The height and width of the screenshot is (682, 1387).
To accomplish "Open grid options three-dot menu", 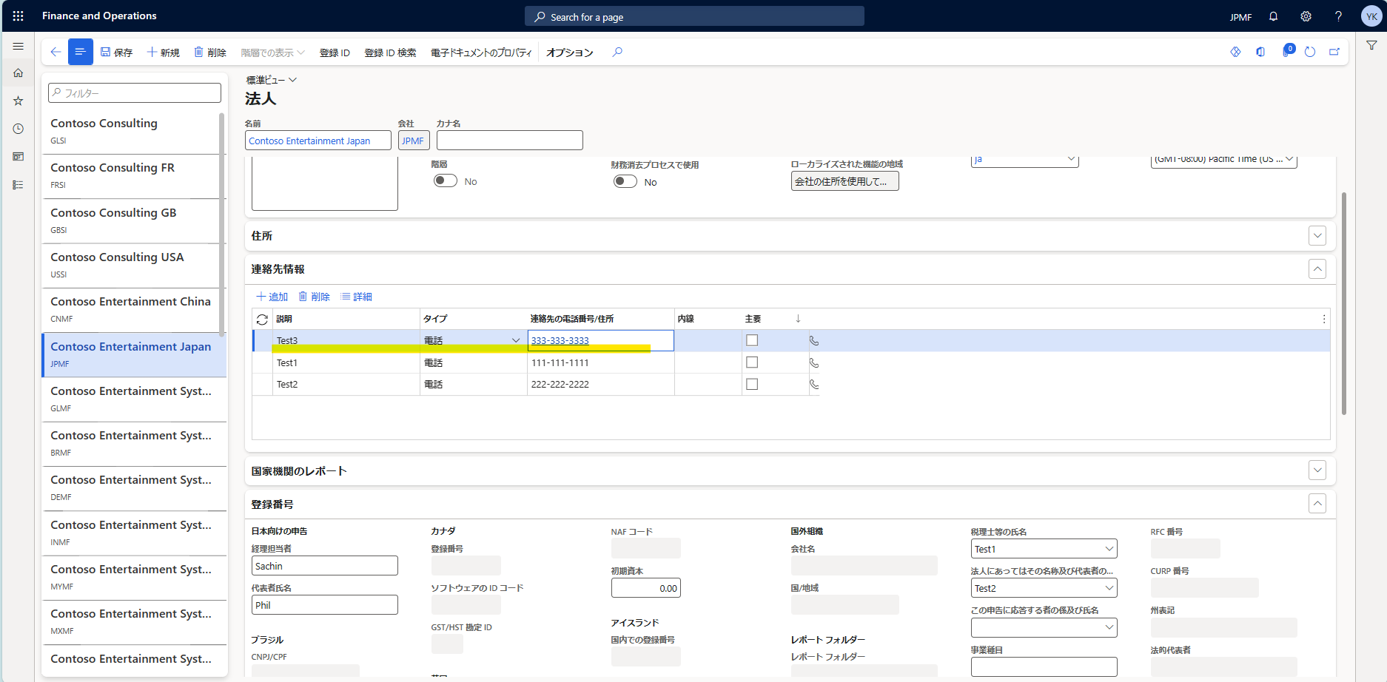I will point(1324,319).
